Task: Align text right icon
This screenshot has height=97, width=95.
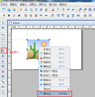Action: point(36,16)
